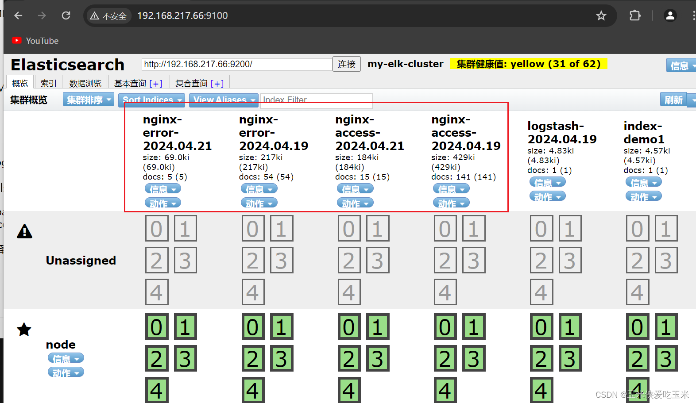Select node shard 0 of index-demo1
696x403 pixels.
(638, 326)
